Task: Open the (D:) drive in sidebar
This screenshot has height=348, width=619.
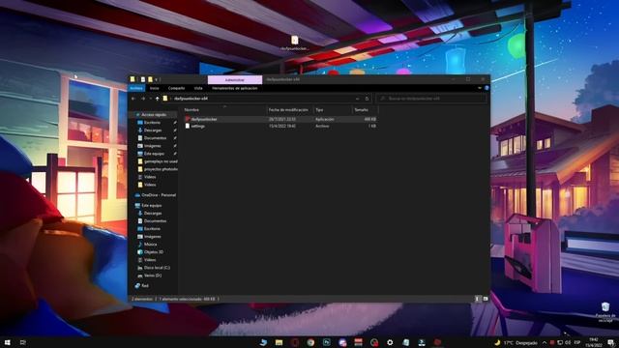Action: (153, 275)
